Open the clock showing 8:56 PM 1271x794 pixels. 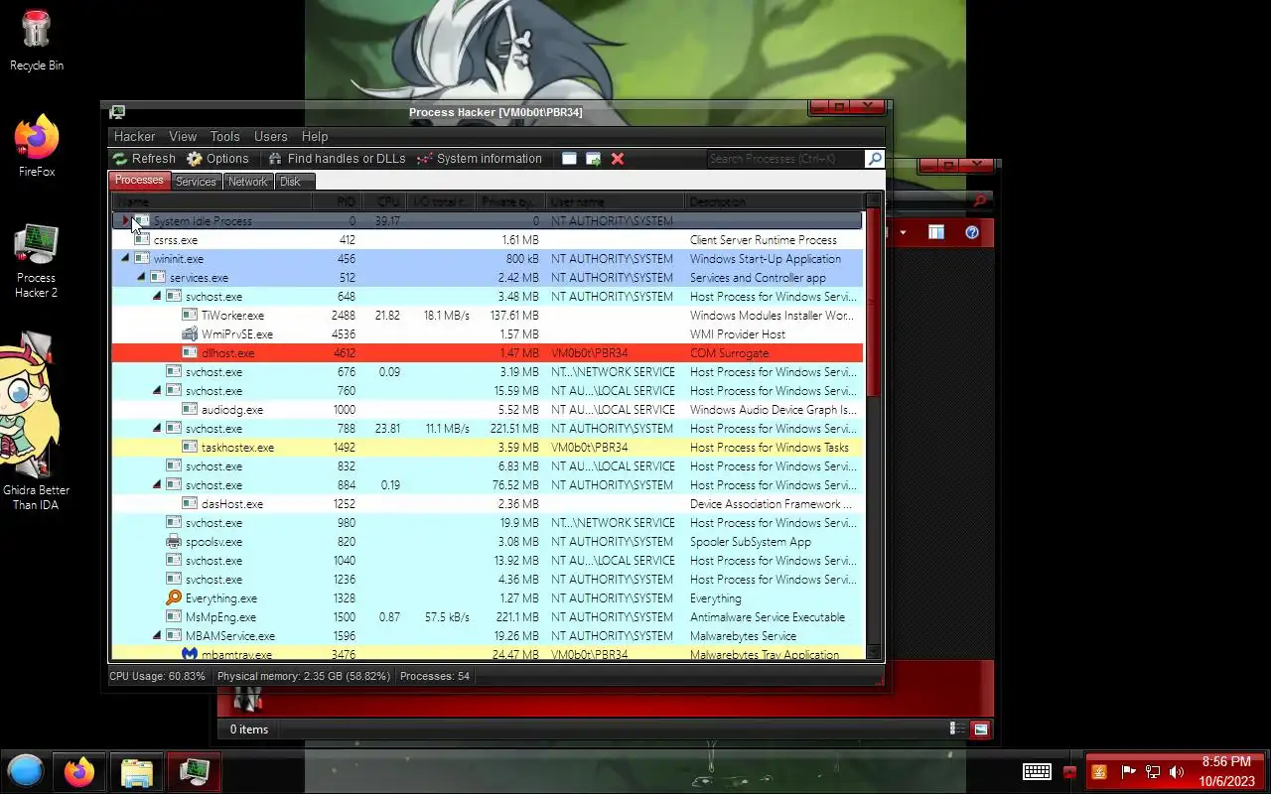pos(1226,771)
